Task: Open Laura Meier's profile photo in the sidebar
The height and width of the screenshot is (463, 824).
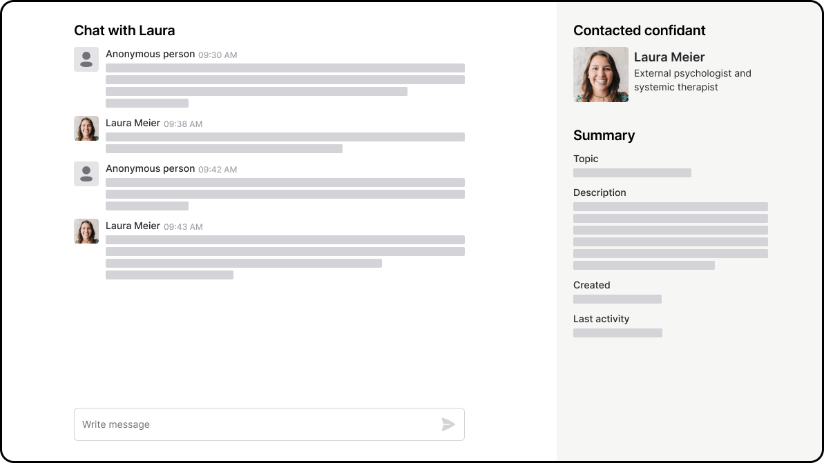Action: pyautogui.click(x=600, y=74)
